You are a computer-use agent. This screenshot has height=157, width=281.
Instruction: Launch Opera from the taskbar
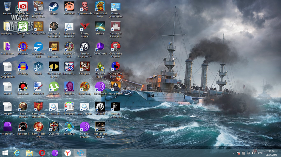point(42,153)
